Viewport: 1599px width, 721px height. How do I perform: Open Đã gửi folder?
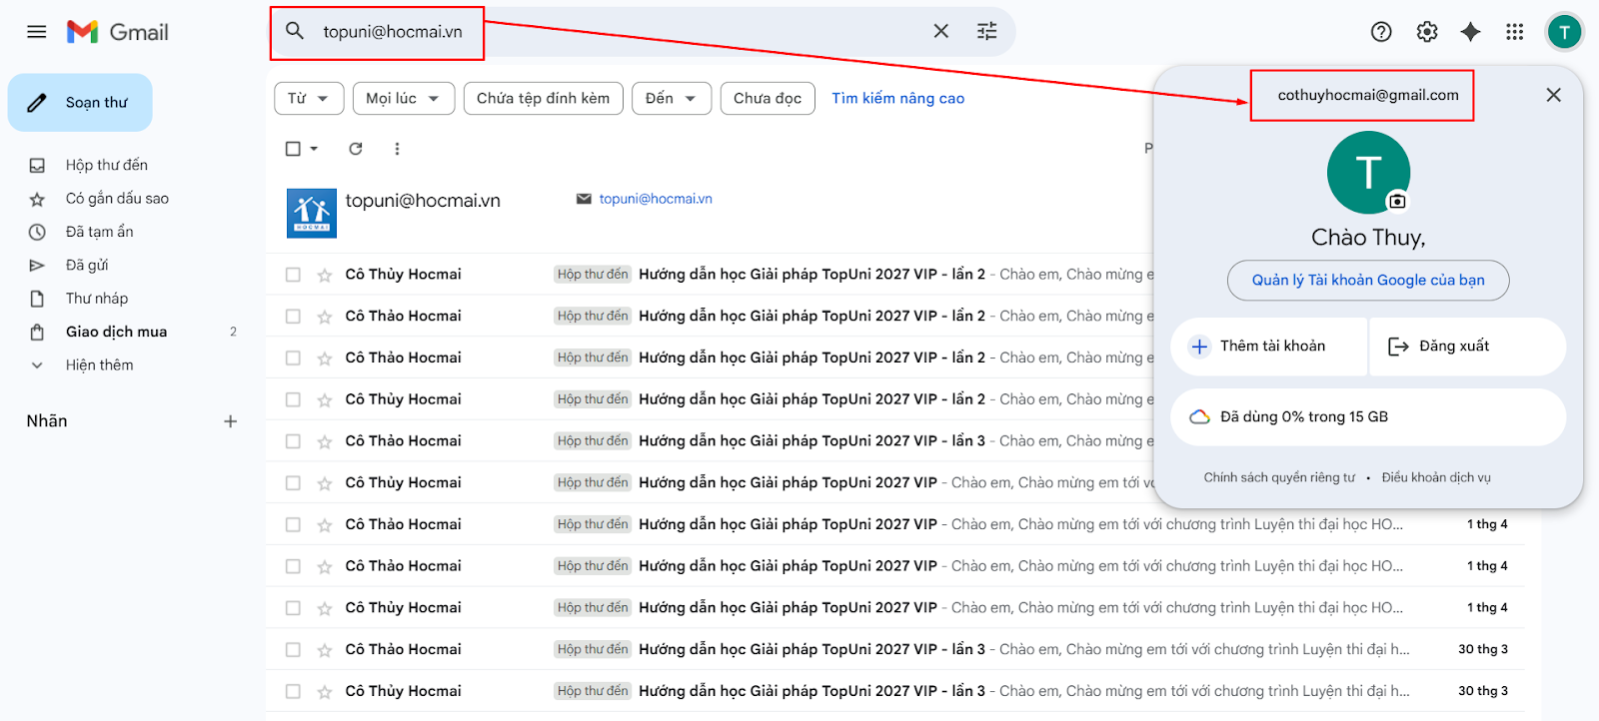[x=87, y=265]
